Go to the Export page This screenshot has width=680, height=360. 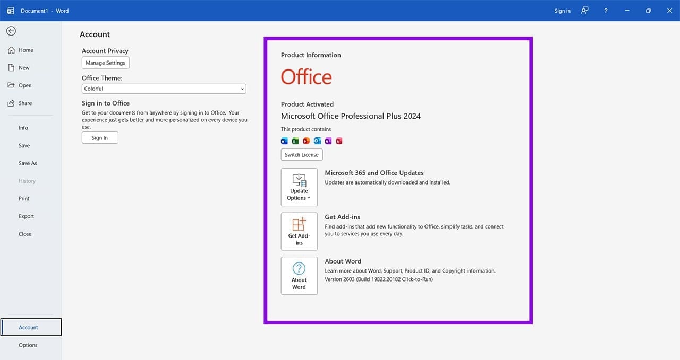coord(26,216)
